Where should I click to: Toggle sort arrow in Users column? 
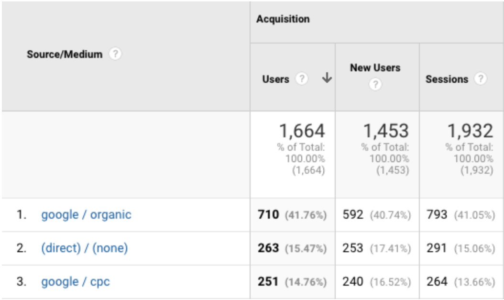tap(327, 78)
